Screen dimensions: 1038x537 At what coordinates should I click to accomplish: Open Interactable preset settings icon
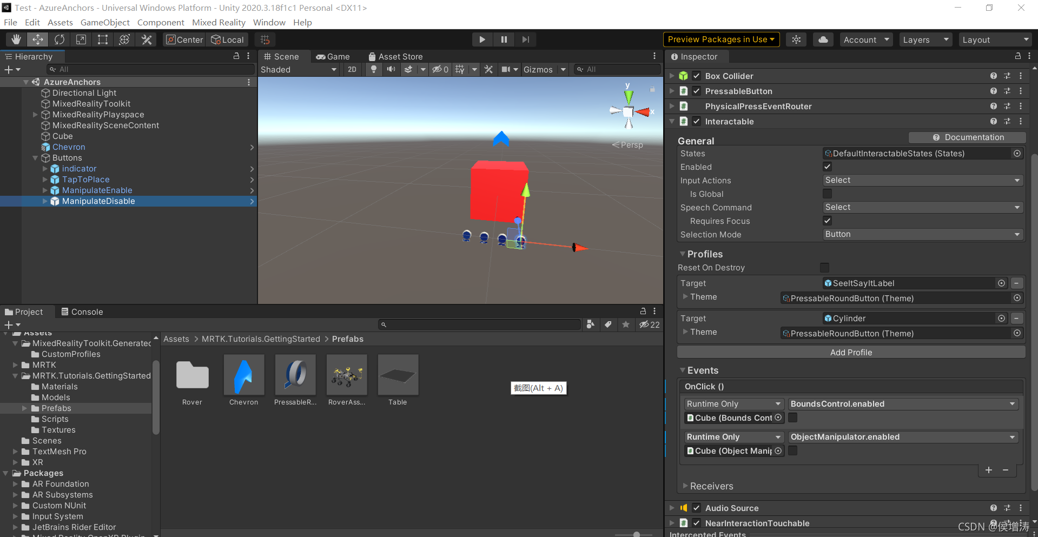pos(1007,122)
